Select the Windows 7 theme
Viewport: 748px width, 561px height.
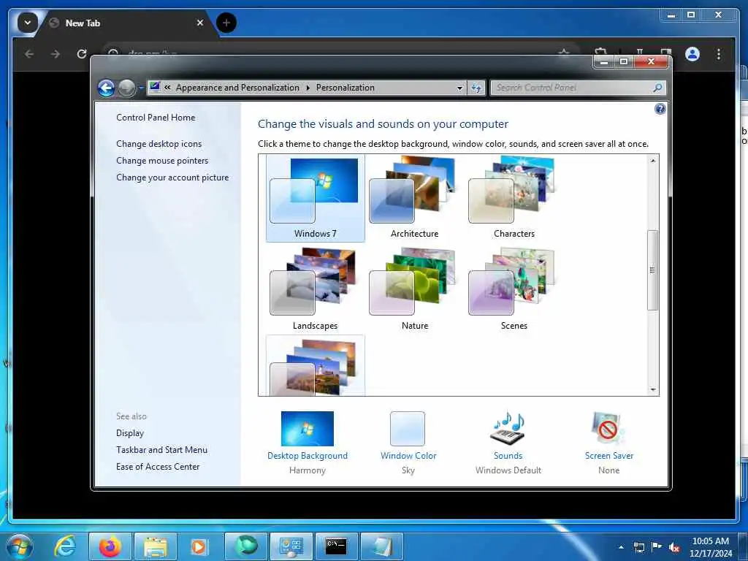(x=316, y=198)
